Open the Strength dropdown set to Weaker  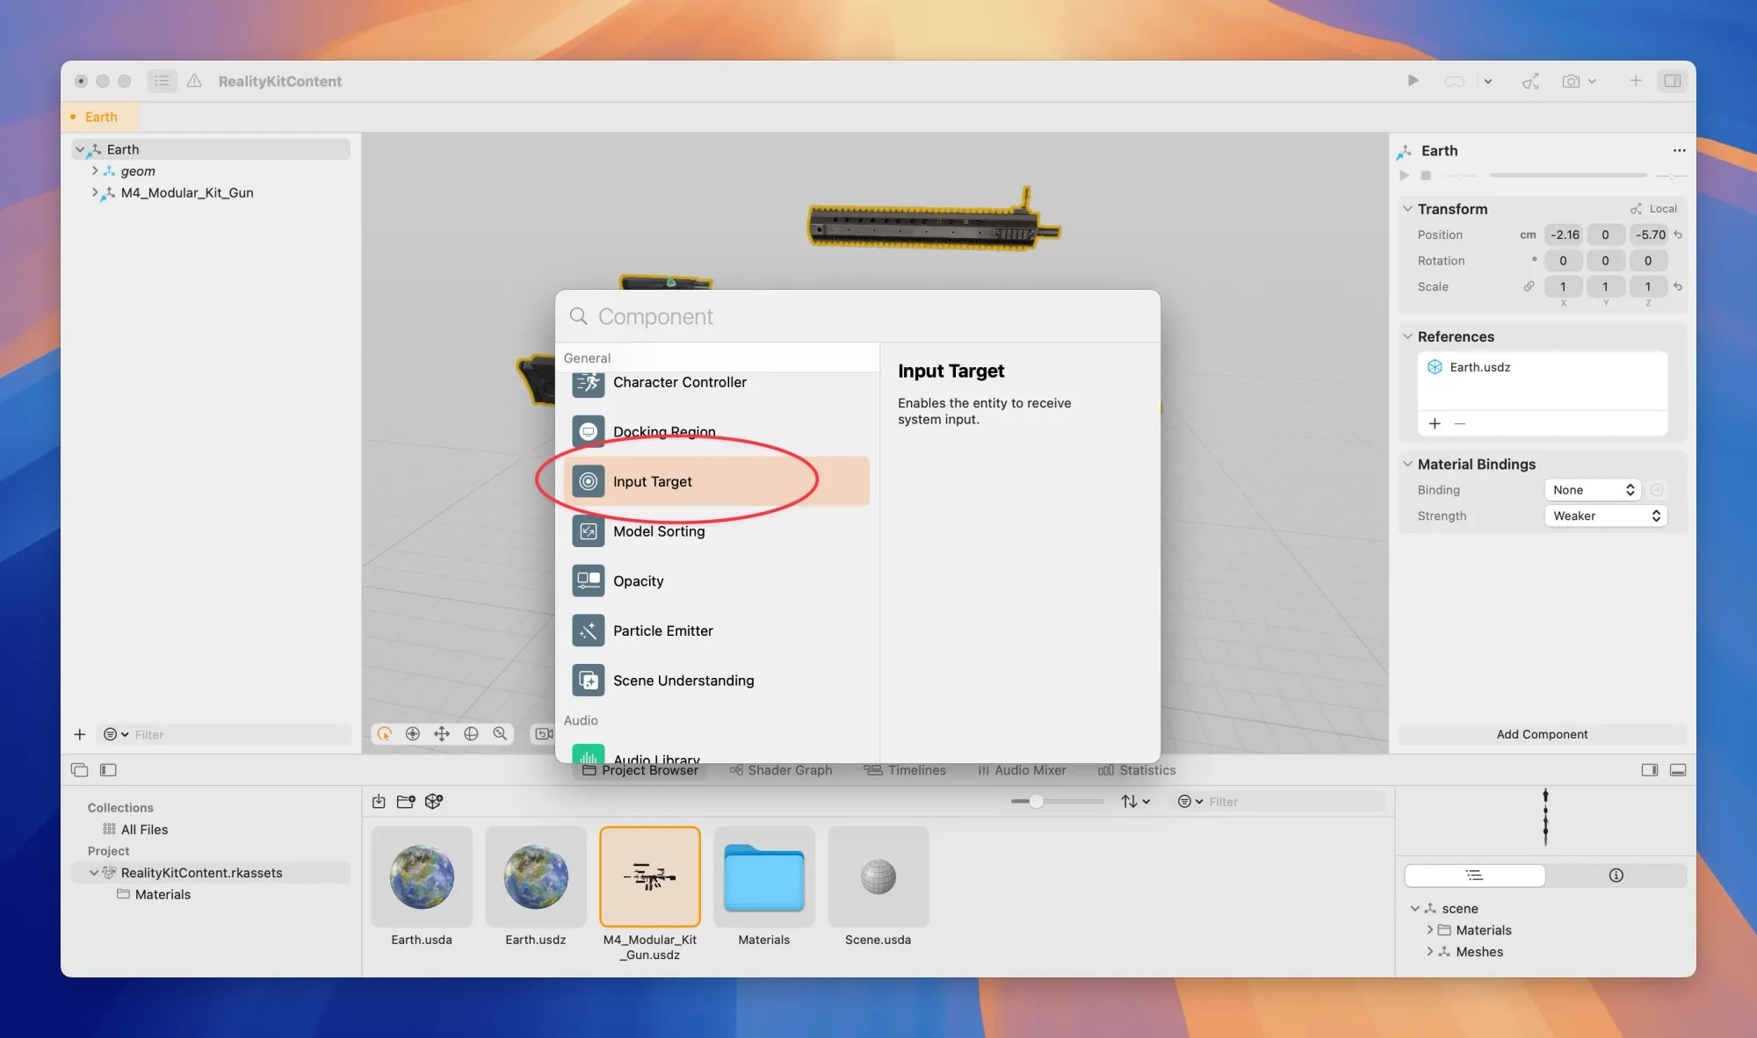(1605, 515)
